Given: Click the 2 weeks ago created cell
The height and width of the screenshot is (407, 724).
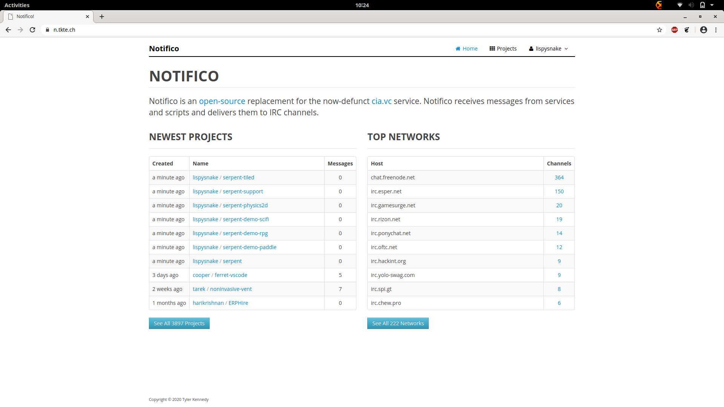Looking at the screenshot, I should (x=169, y=289).
